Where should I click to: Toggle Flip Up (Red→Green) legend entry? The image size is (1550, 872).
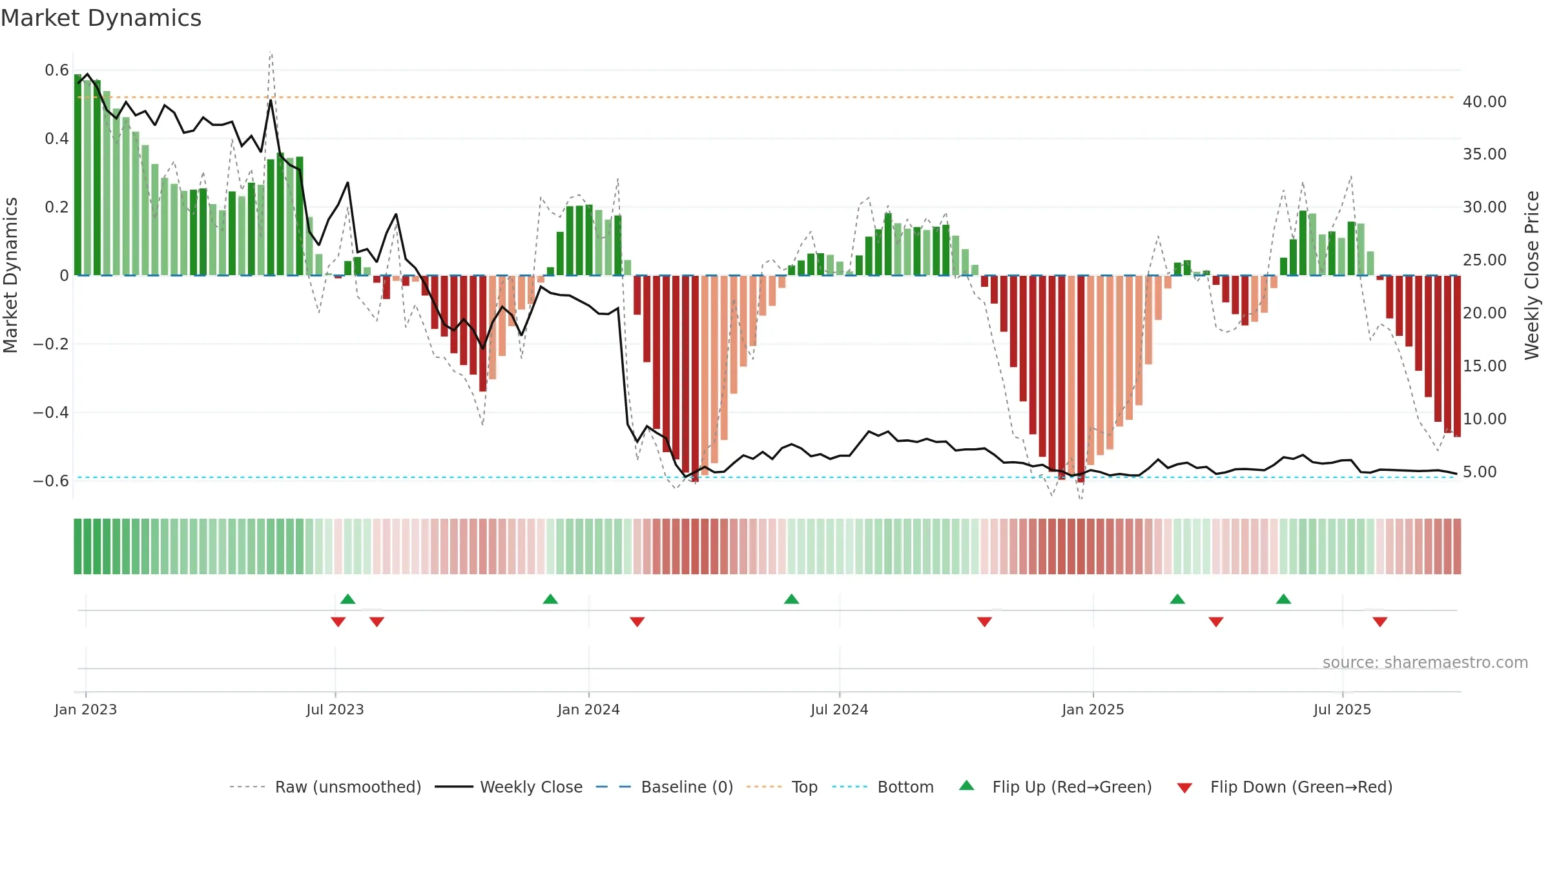(x=1055, y=787)
